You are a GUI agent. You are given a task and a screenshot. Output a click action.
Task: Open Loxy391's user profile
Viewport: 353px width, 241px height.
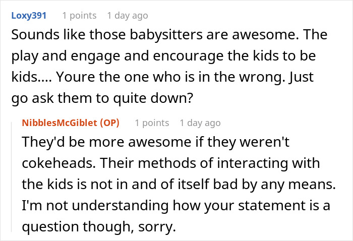[x=28, y=16]
